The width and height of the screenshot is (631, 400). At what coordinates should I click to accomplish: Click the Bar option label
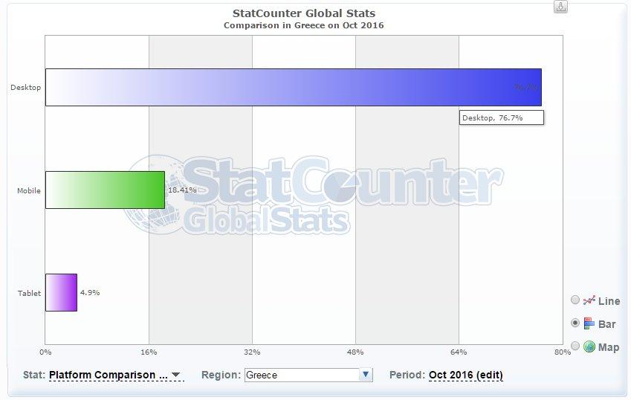tap(607, 324)
